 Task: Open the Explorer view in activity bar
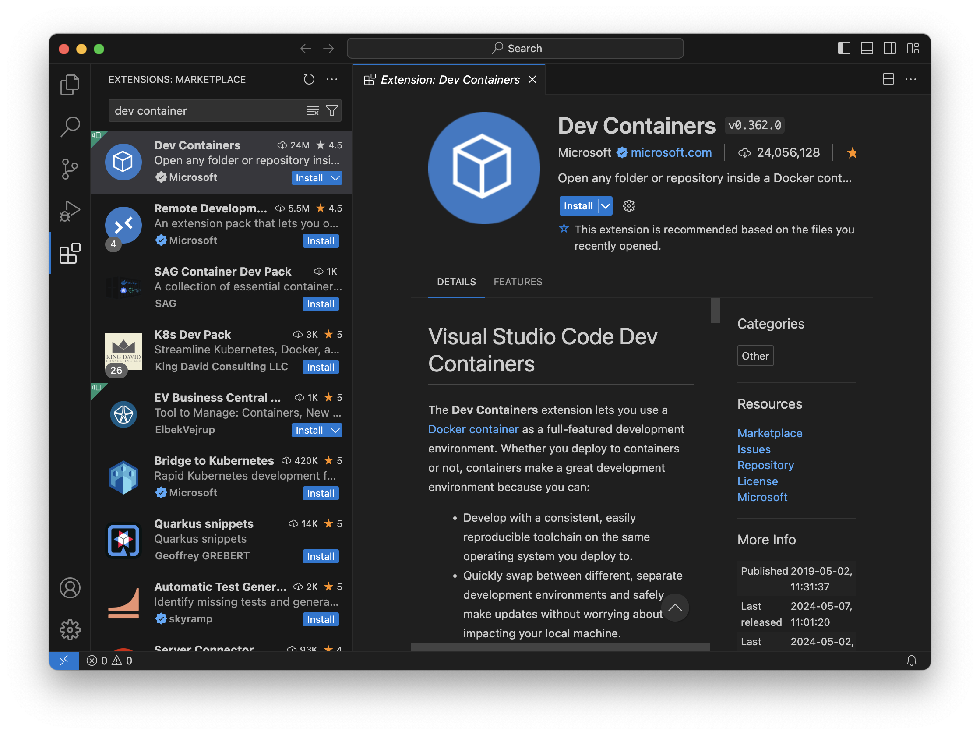tap(70, 84)
